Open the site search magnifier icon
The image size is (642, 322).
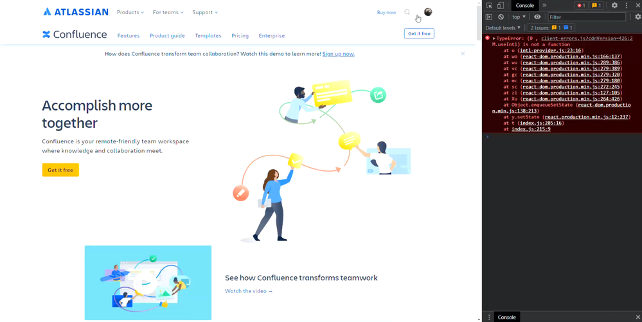tap(407, 12)
